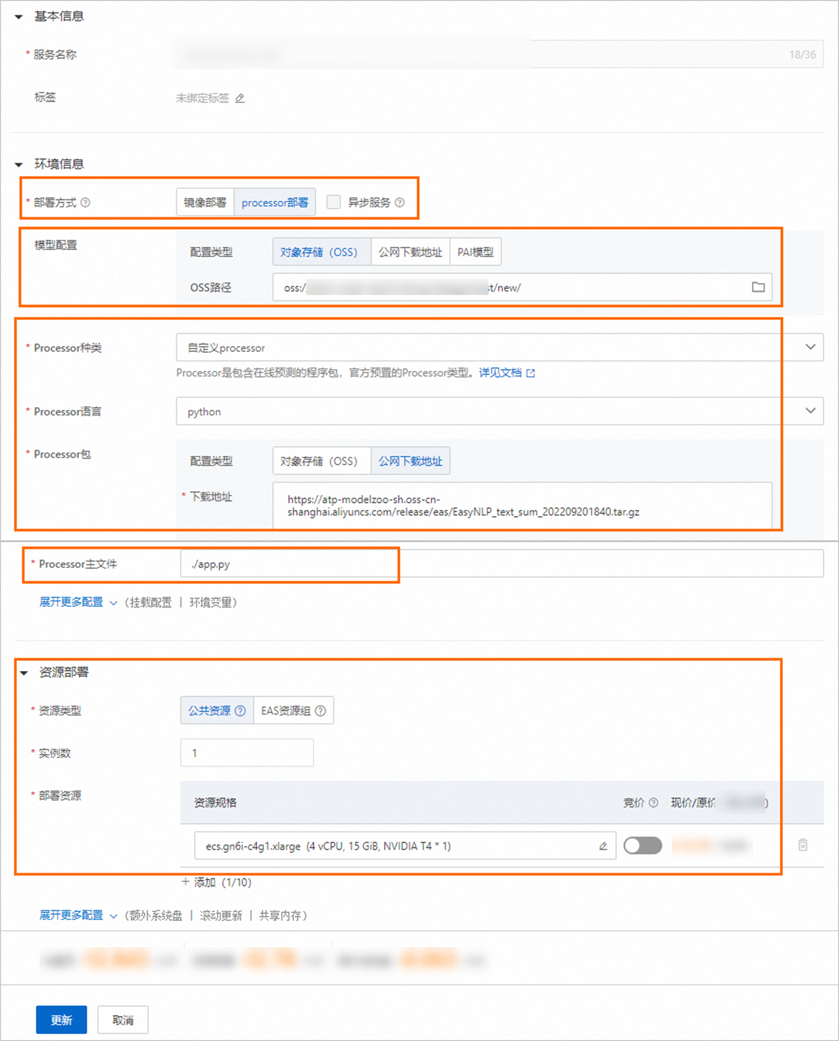Screen dimensions: 839x1041
Task: Click the plus 添加 (1/10) resource button
Action: coord(216,882)
